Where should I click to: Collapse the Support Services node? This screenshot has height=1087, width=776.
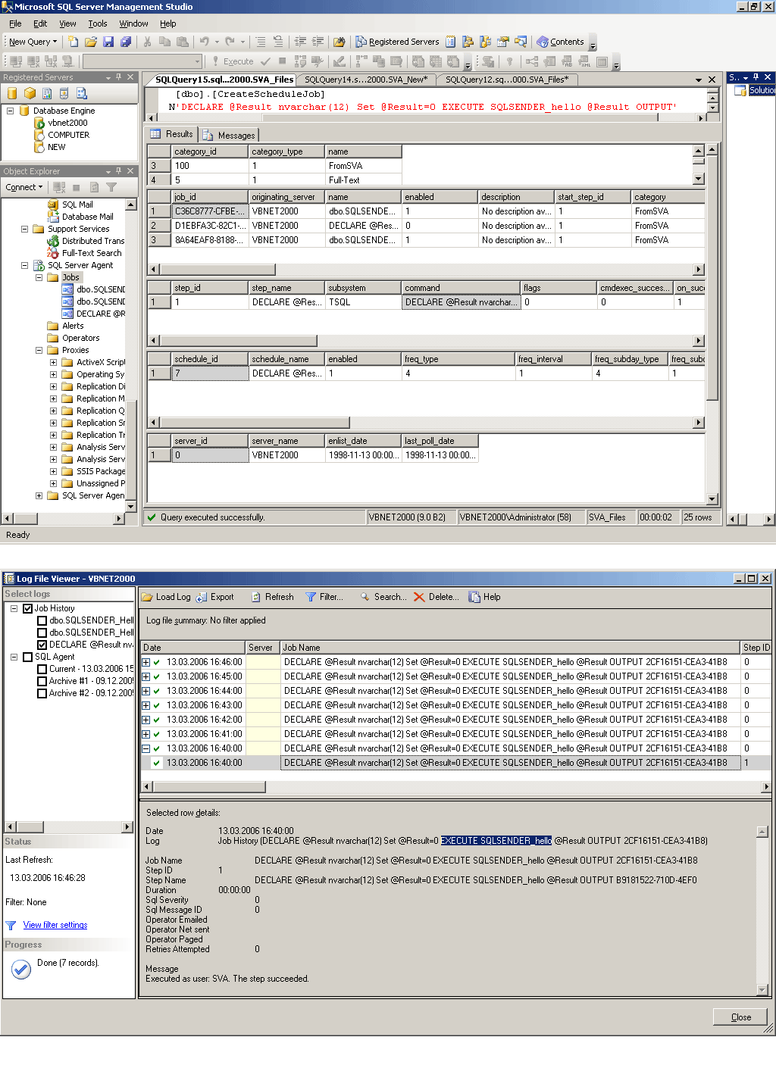click(x=24, y=229)
